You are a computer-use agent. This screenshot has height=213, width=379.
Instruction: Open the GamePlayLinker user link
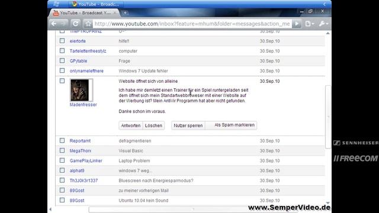[86, 160]
